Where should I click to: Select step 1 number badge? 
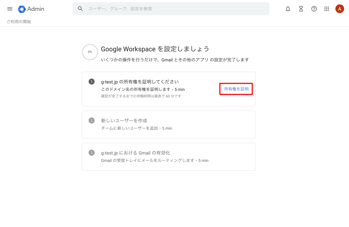coord(92,82)
